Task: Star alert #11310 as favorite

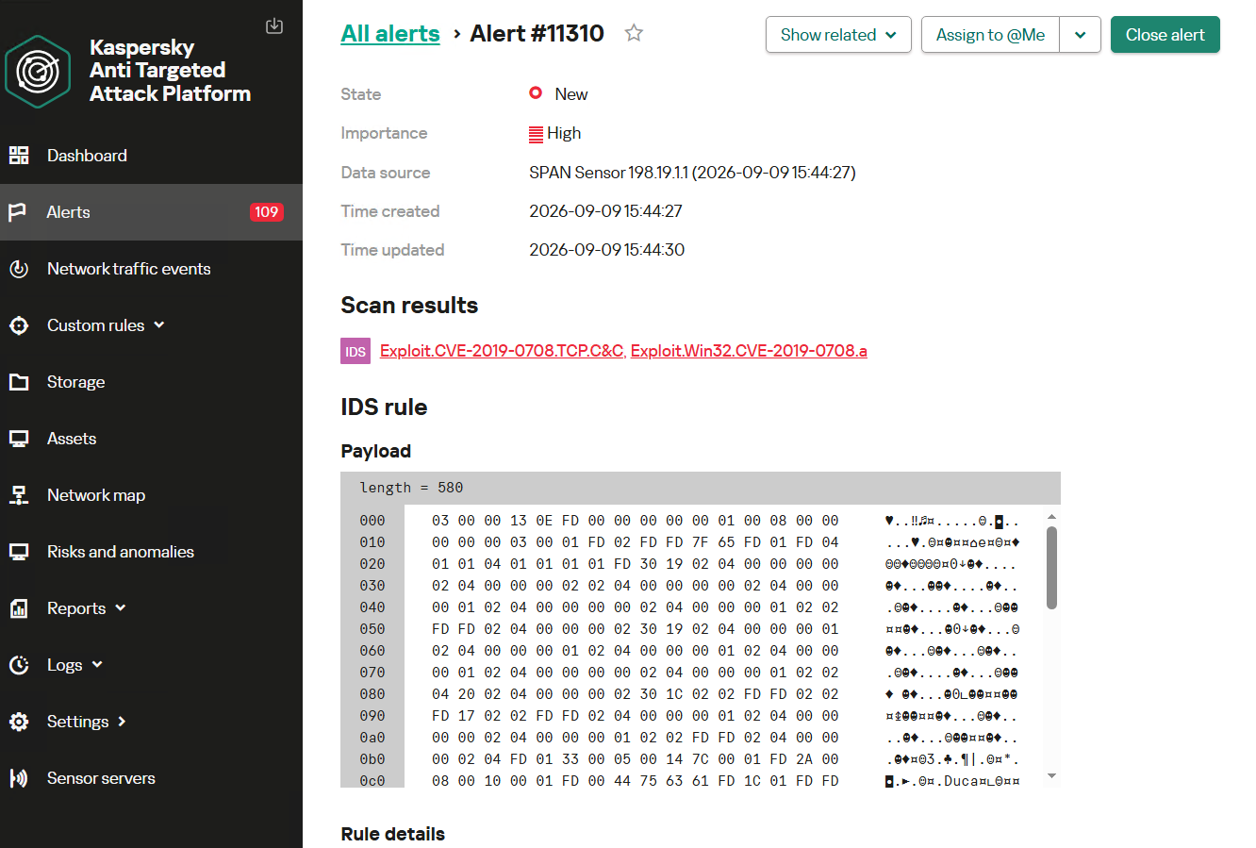Action: tap(634, 33)
